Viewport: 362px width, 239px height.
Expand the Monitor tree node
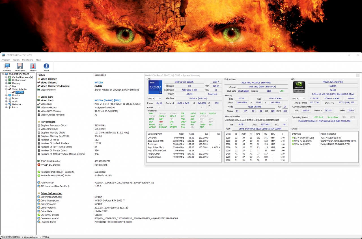6,95
